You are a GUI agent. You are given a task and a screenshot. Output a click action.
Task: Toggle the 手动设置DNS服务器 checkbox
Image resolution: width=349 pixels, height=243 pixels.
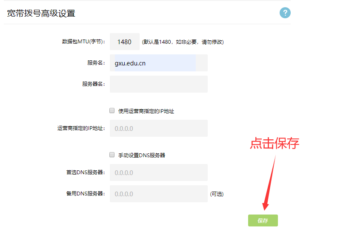(x=112, y=155)
